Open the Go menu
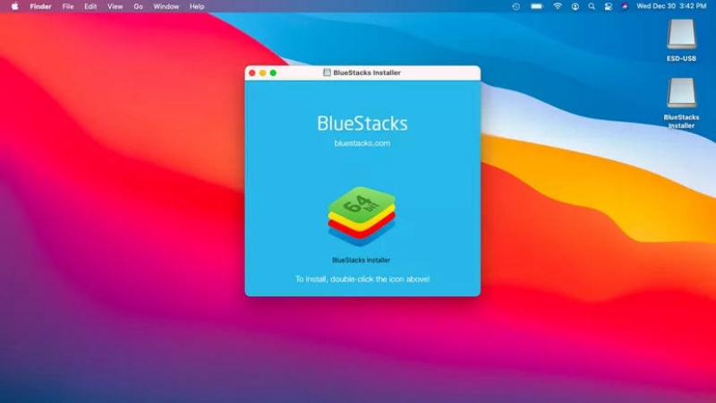This screenshot has height=403, width=716. (x=139, y=6)
